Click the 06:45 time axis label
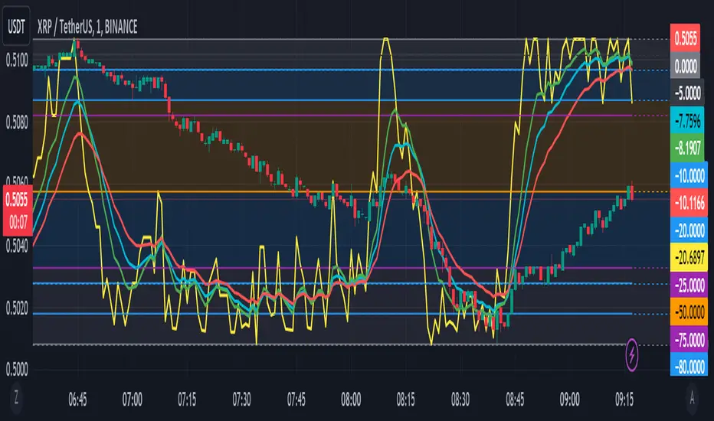The image size is (714, 421). (77, 399)
